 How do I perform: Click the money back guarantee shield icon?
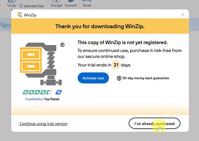pyautogui.click(x=119, y=78)
